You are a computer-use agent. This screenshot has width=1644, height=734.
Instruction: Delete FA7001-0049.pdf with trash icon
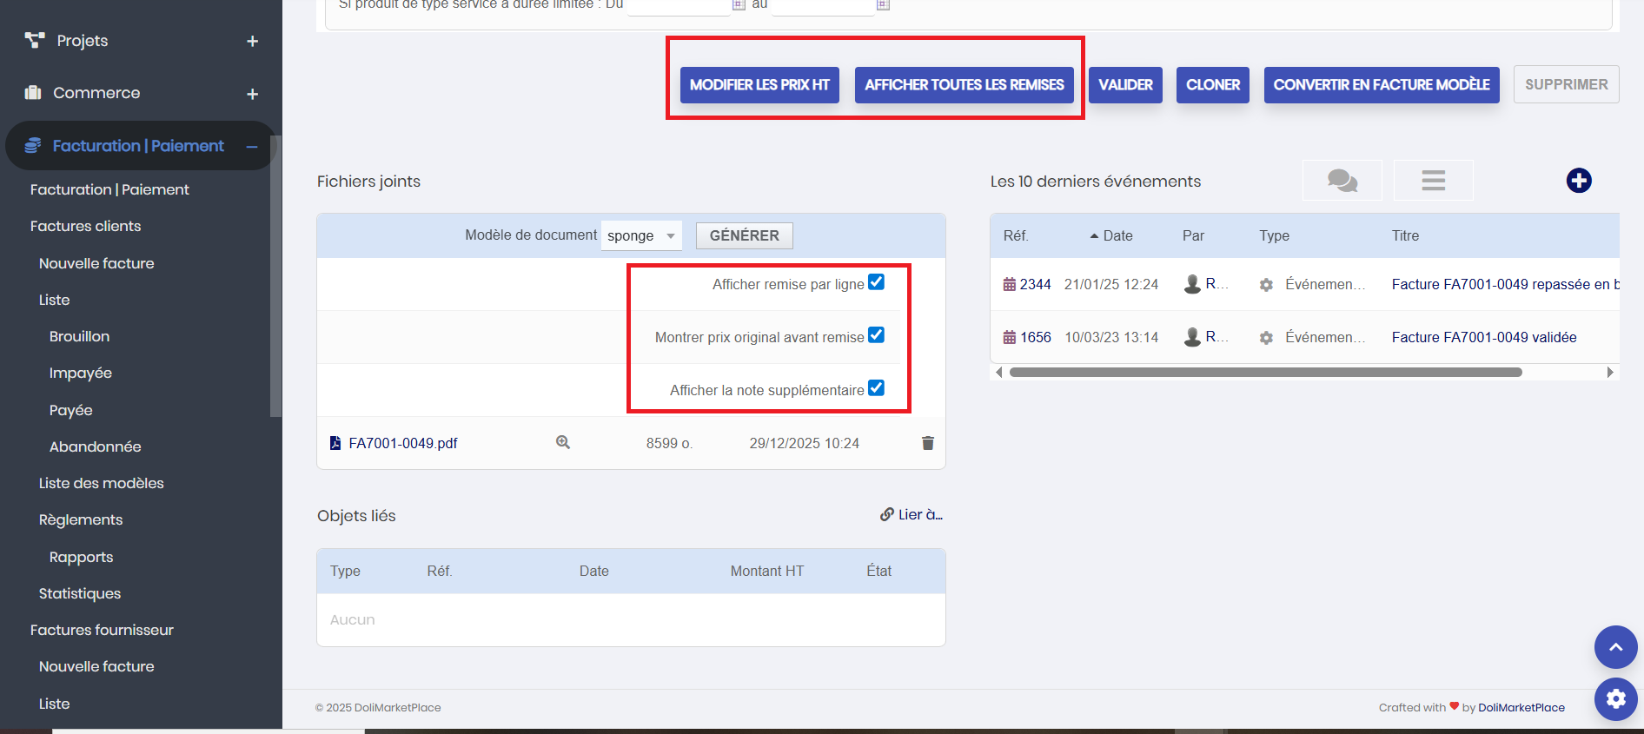928,443
